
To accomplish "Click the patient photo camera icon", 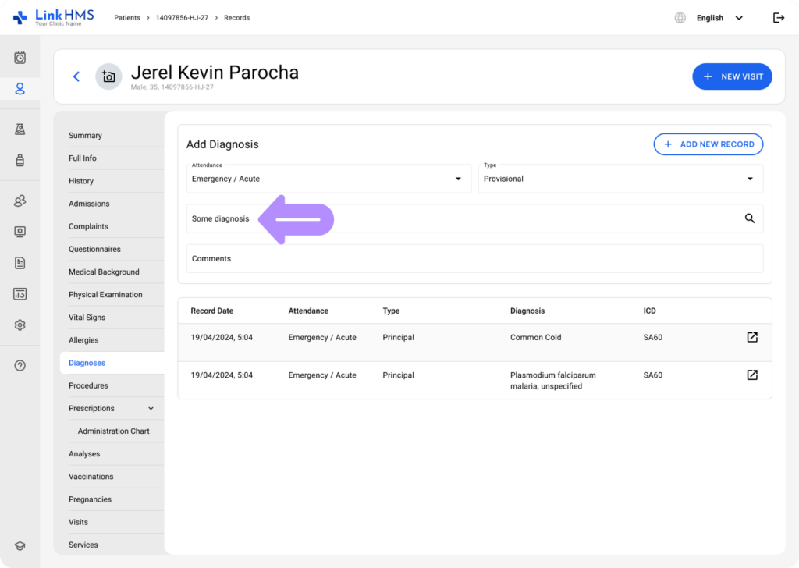I will [x=108, y=76].
